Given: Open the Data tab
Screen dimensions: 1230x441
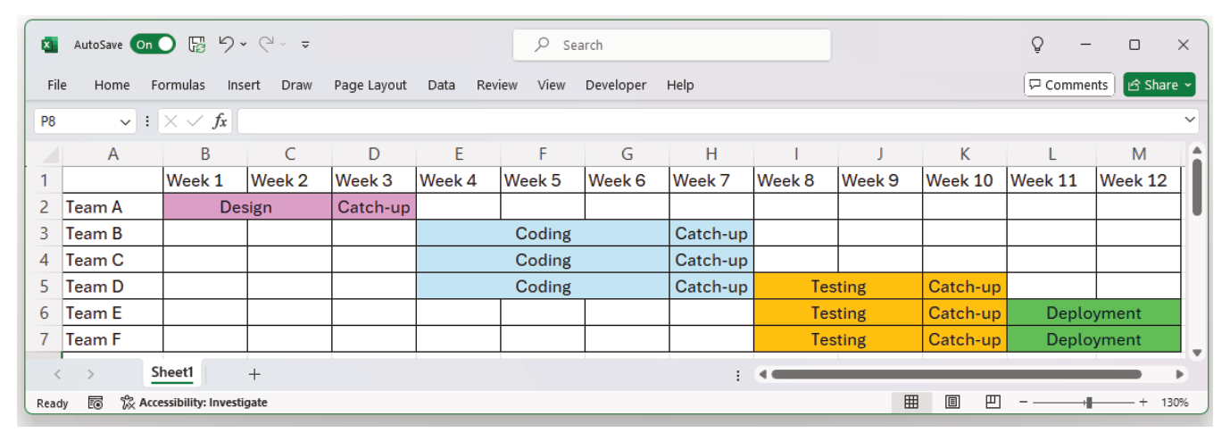Looking at the screenshot, I should (x=441, y=85).
